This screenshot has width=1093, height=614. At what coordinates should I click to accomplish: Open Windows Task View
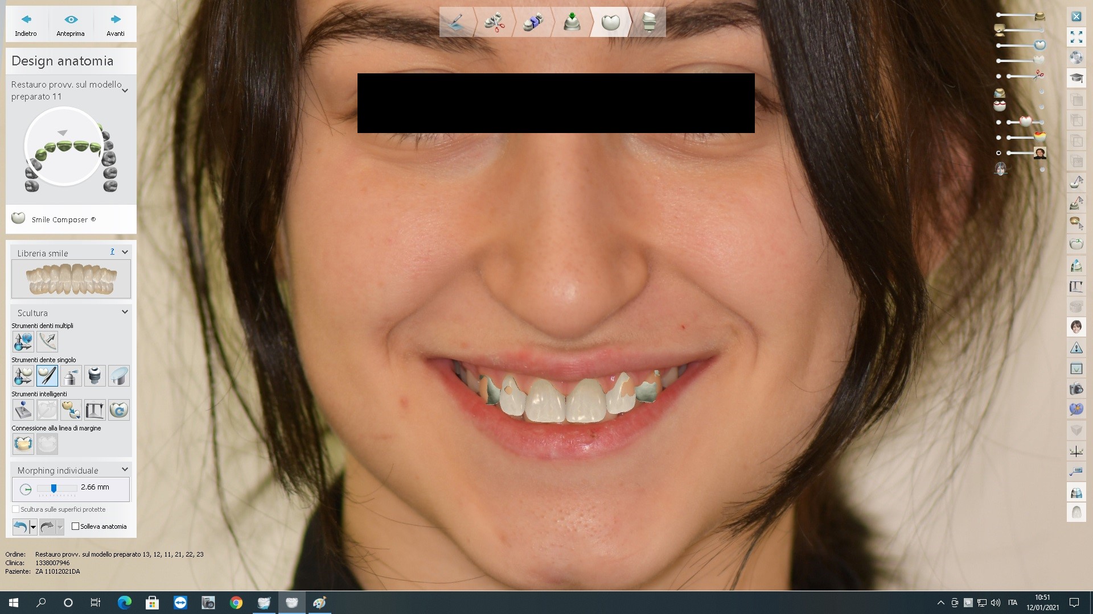click(x=96, y=603)
